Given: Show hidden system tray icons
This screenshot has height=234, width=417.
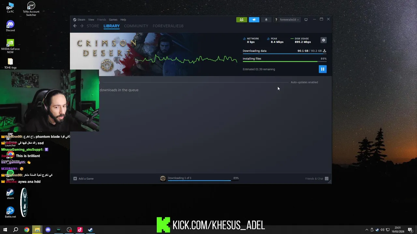Looking at the screenshot, I should pyautogui.click(x=367, y=230).
